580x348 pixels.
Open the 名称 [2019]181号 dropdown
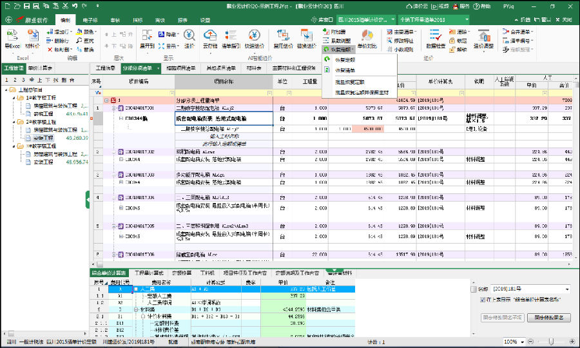[566, 289]
